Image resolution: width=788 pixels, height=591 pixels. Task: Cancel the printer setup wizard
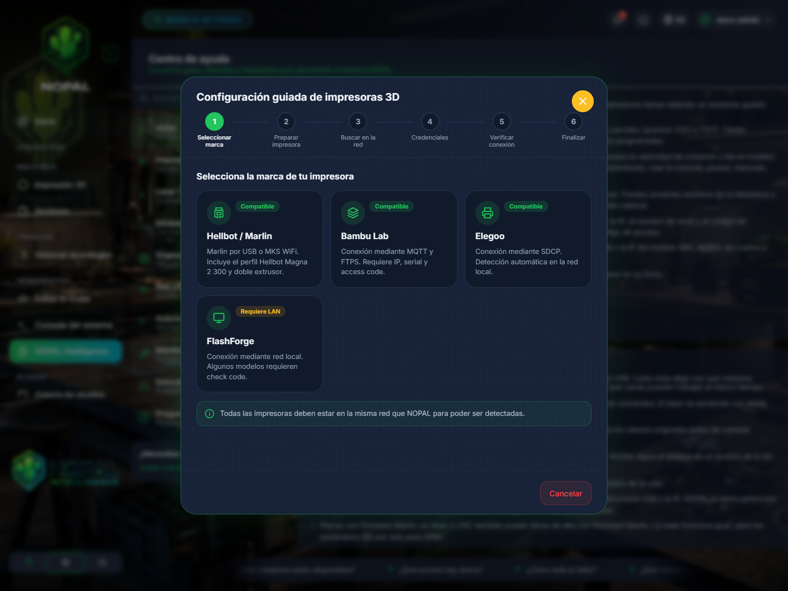pyautogui.click(x=566, y=493)
